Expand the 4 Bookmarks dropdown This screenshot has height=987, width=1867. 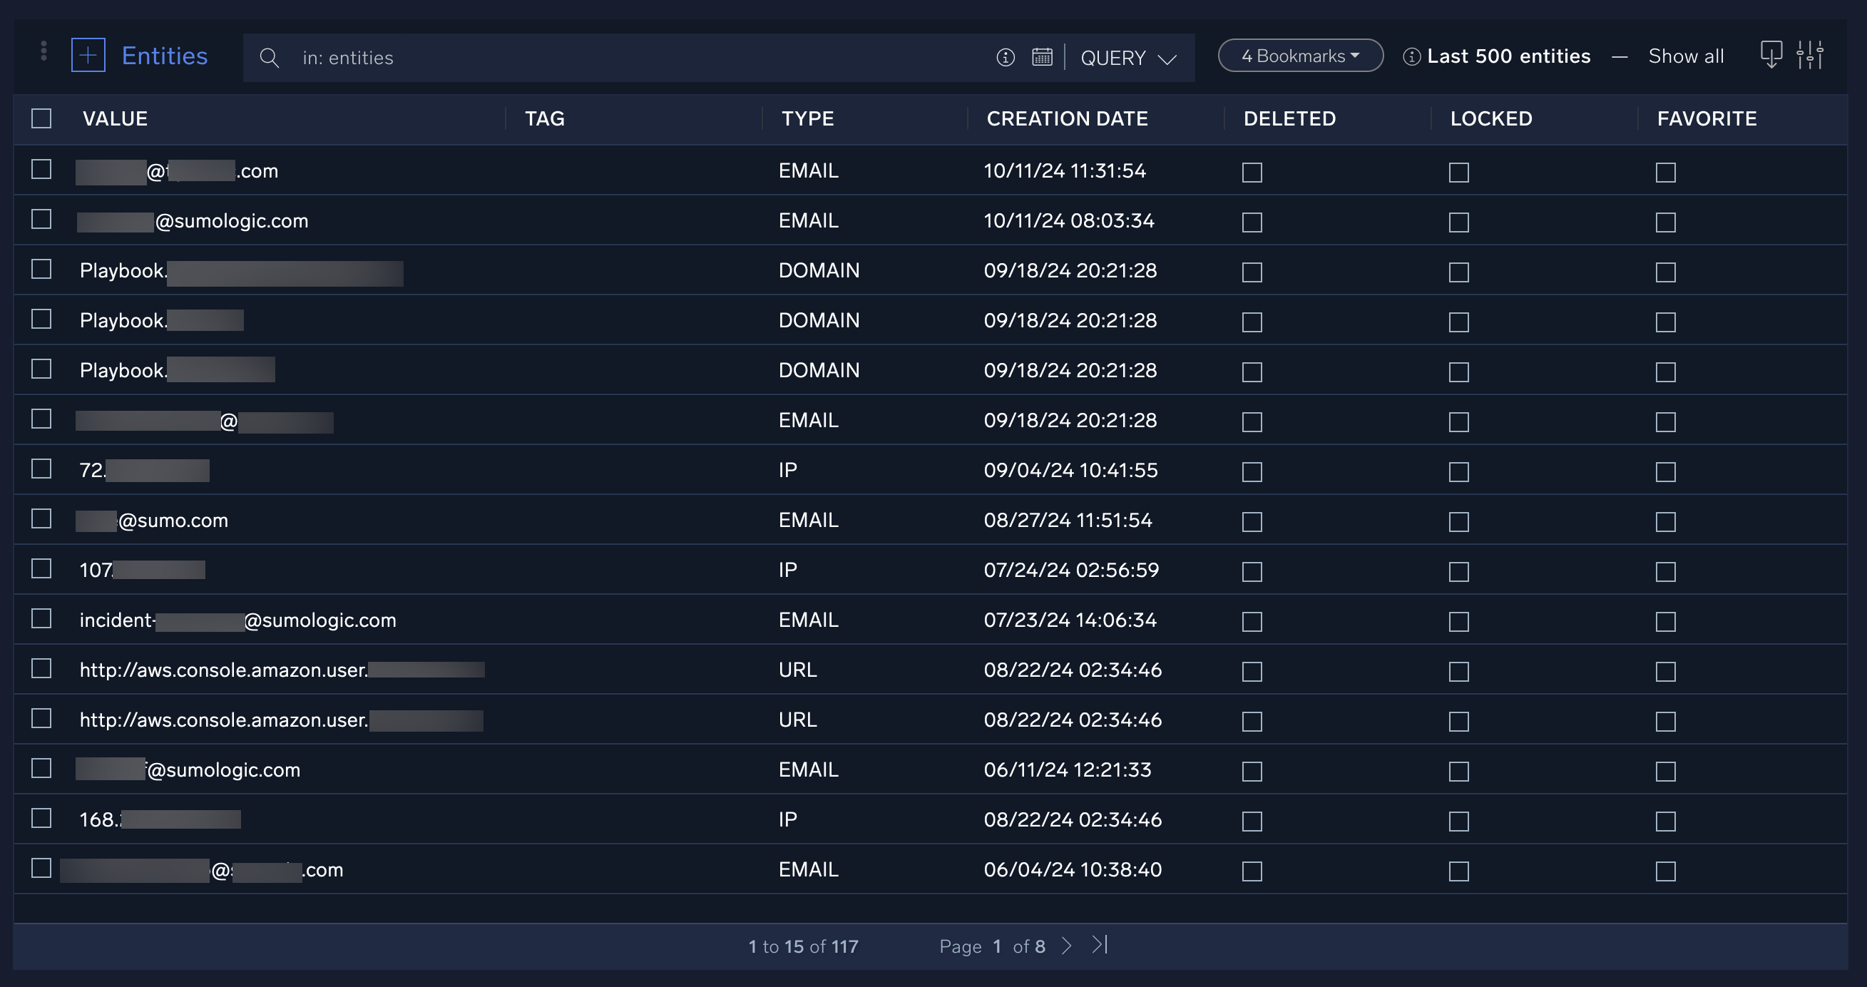(1299, 55)
